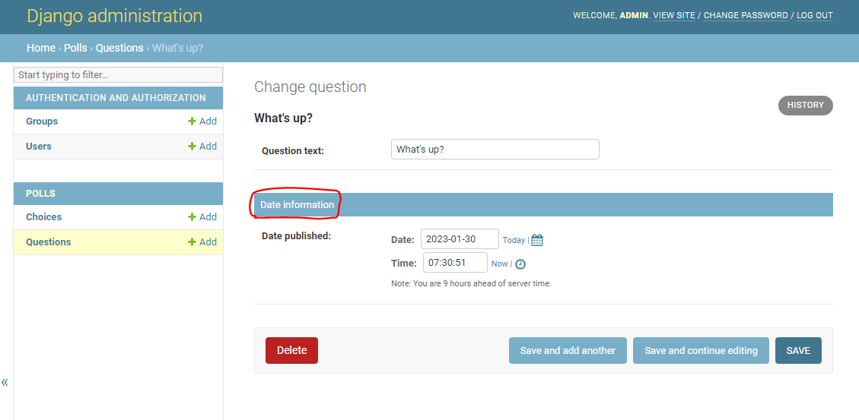The image size is (859, 420).
Task: Set date using Today shortcut
Action: point(514,240)
